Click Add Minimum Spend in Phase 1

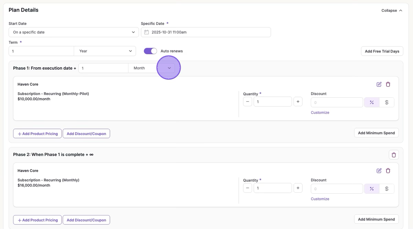click(x=376, y=133)
